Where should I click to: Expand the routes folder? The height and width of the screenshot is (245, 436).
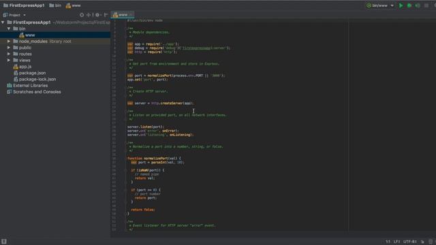pos(9,54)
